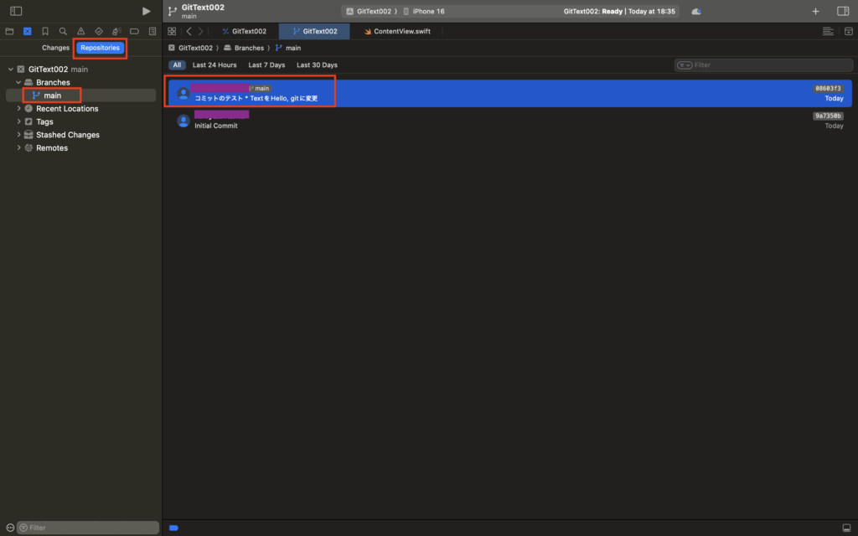
Task: Open the editor options lines icon
Action: [828, 31]
